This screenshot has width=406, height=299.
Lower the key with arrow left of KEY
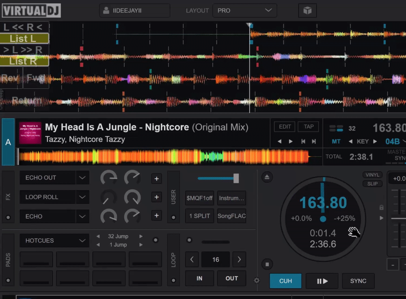click(350, 141)
